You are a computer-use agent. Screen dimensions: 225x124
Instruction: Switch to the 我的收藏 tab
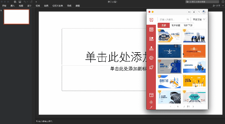tap(176, 25)
